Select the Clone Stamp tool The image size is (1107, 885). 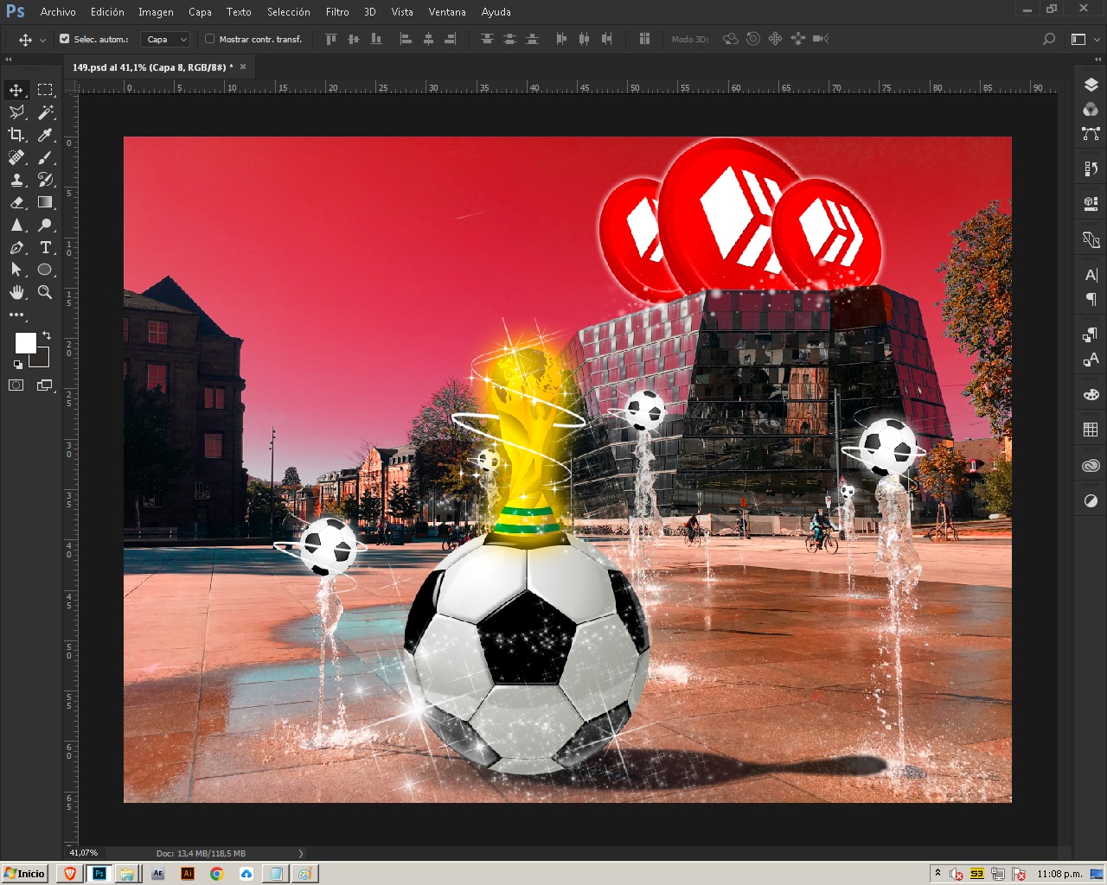click(16, 180)
